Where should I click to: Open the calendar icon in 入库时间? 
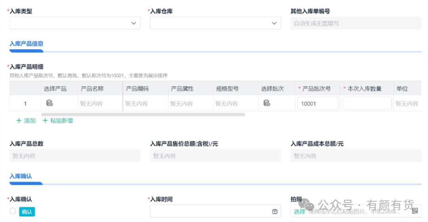[x=275, y=211]
